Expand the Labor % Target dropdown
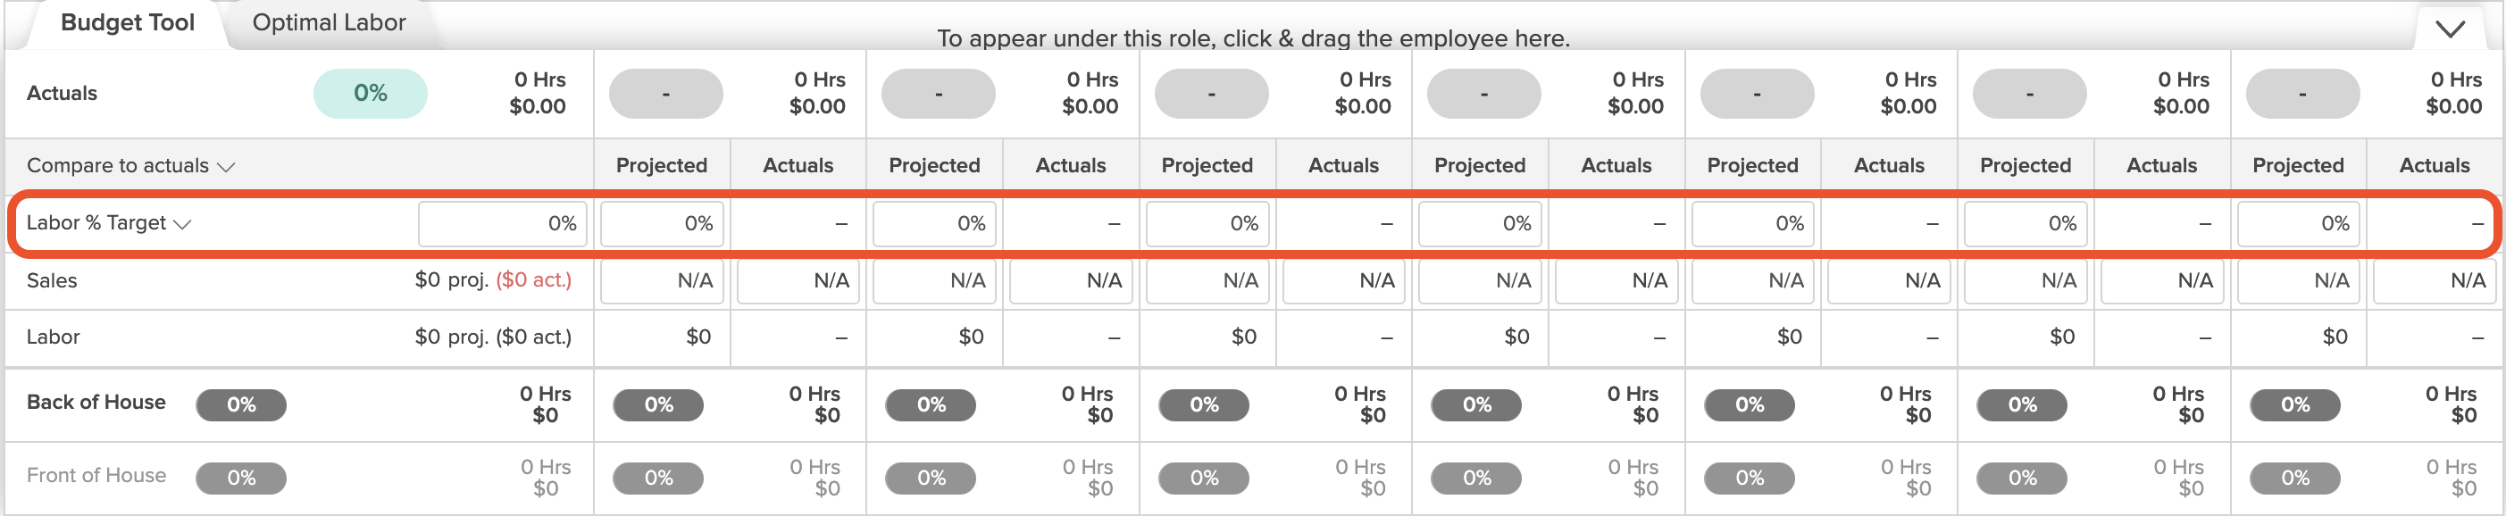 (x=108, y=223)
